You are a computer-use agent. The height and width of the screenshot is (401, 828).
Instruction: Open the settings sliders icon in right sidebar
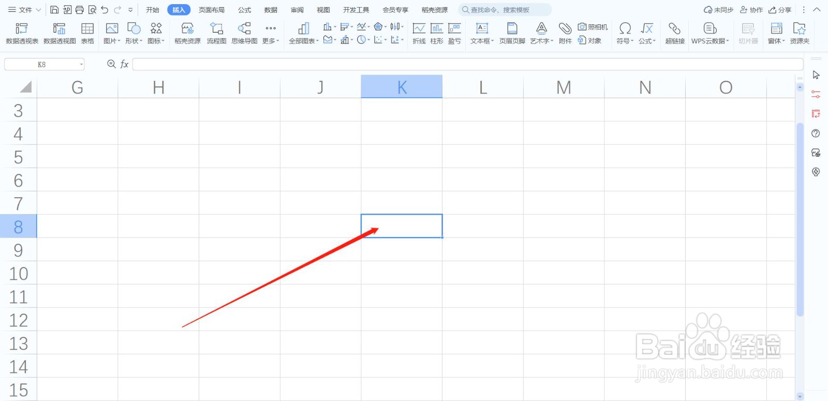[x=816, y=94]
